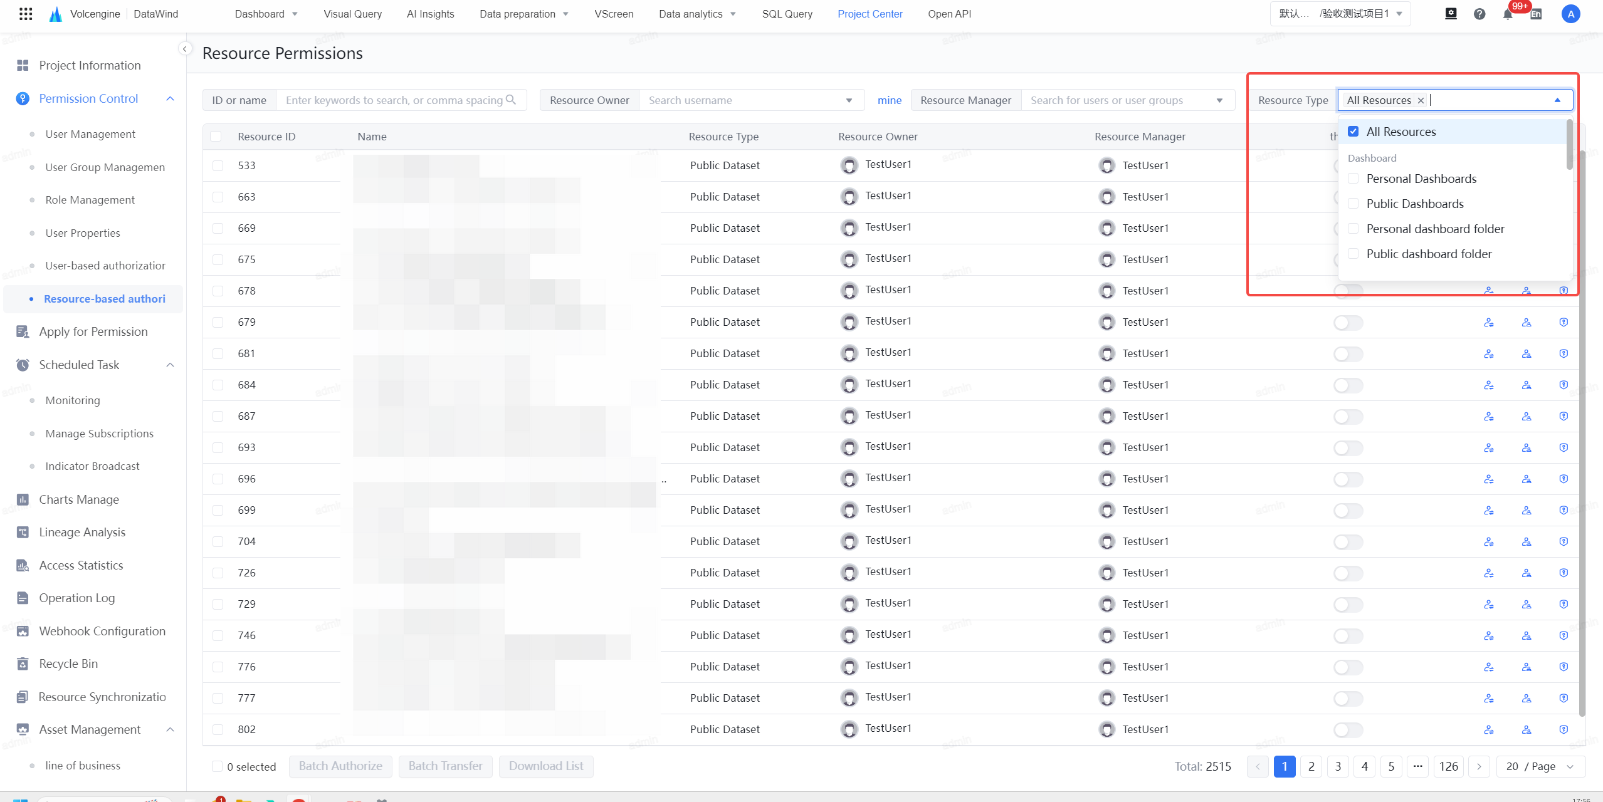Open Operation Log in sidebar

(x=76, y=598)
